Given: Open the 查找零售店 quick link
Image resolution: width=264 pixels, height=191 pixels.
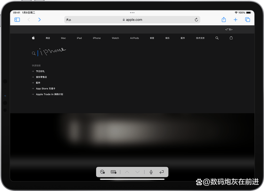Looking at the screenshot, I should click(41, 77).
